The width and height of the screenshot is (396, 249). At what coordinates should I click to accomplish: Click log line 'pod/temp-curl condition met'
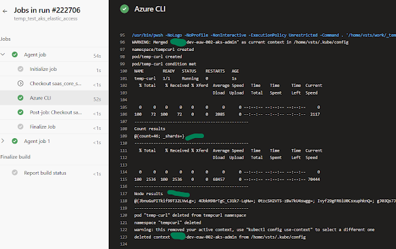164,64
